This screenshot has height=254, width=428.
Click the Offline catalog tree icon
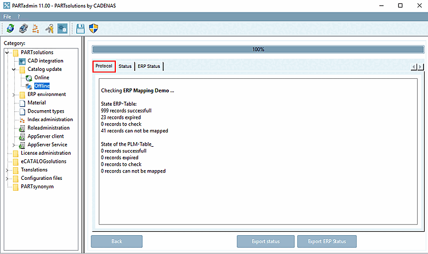[x=29, y=87]
